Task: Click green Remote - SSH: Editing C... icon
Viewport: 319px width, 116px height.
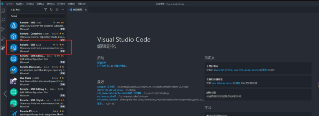Action: 14,92
